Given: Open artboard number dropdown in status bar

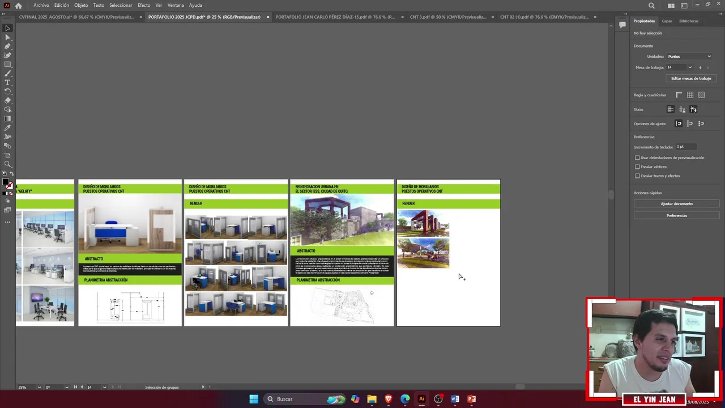Looking at the screenshot, I should click(104, 387).
